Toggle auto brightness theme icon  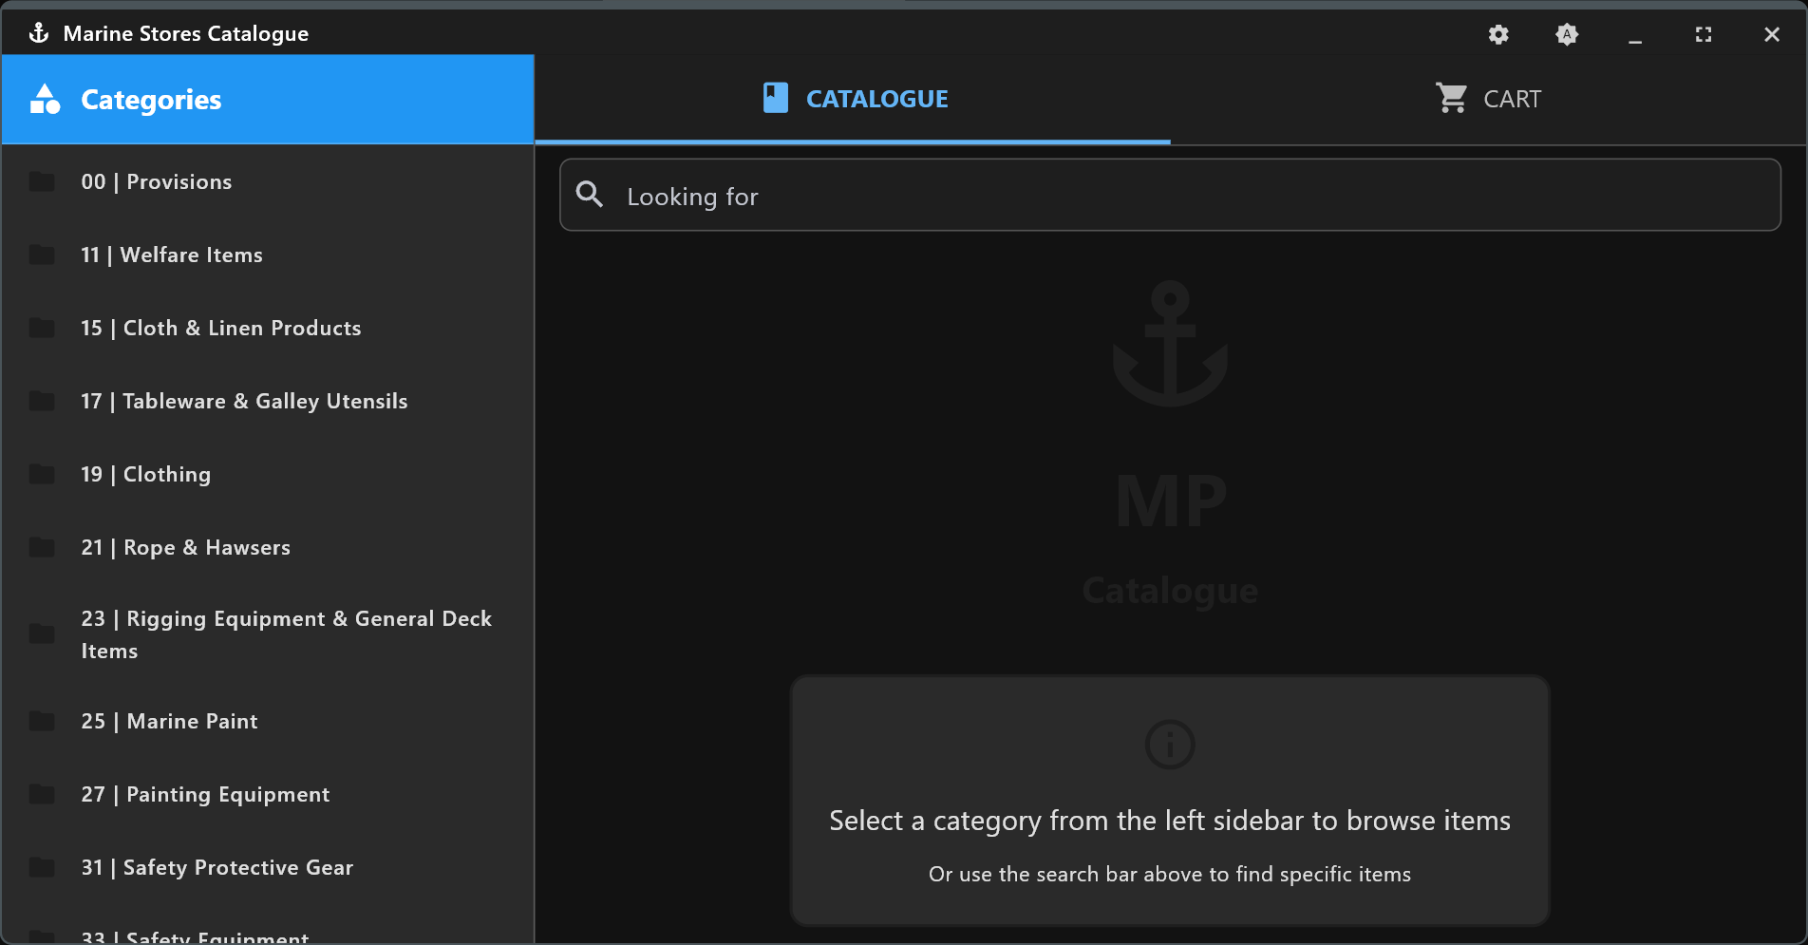1567,34
